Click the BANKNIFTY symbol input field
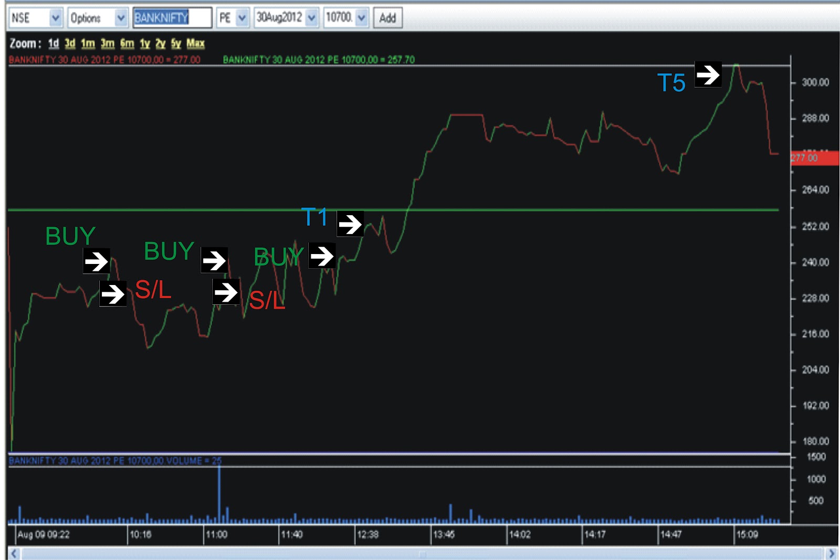Viewport: 840px width, 560px height. click(x=172, y=18)
